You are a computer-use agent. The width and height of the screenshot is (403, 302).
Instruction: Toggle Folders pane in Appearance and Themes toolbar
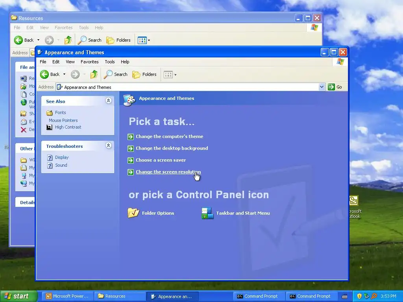(x=144, y=74)
